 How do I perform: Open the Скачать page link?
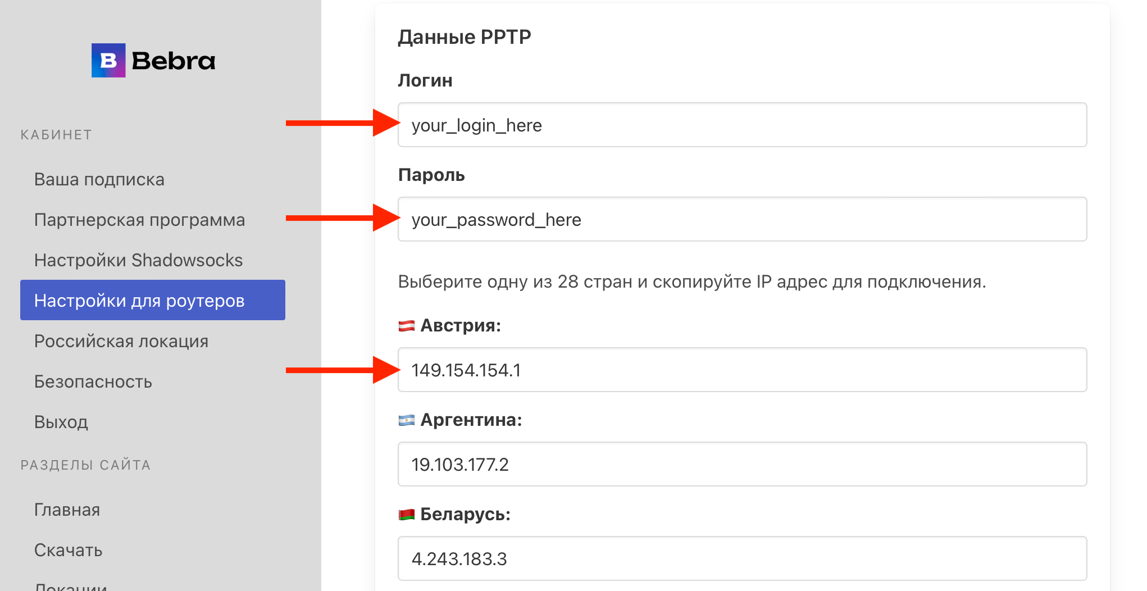(69, 550)
